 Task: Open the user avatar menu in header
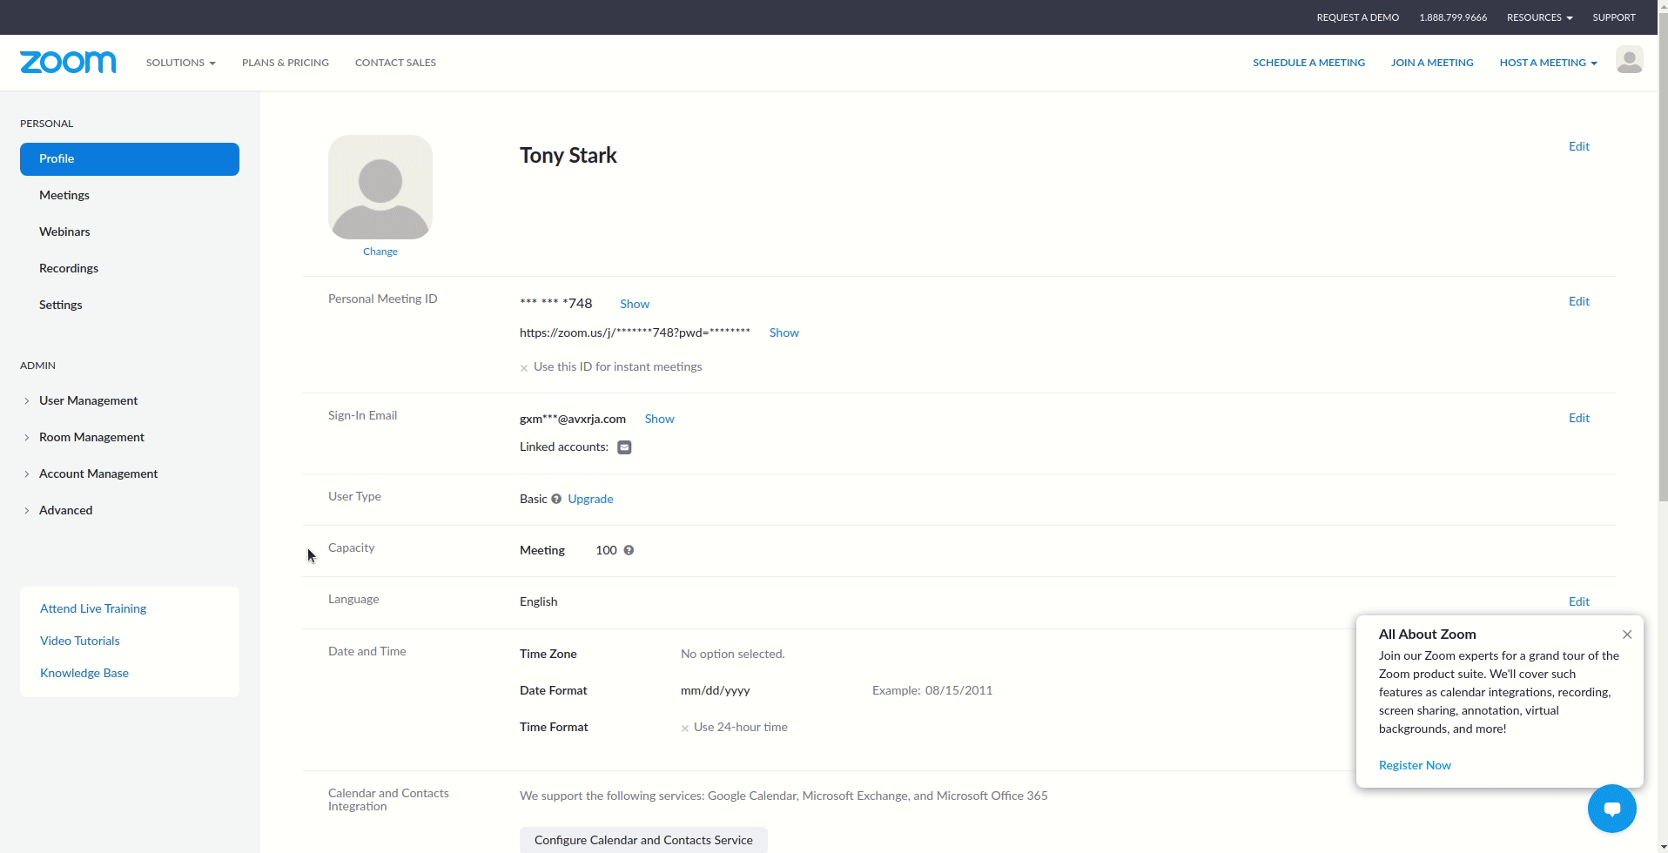1629,60
